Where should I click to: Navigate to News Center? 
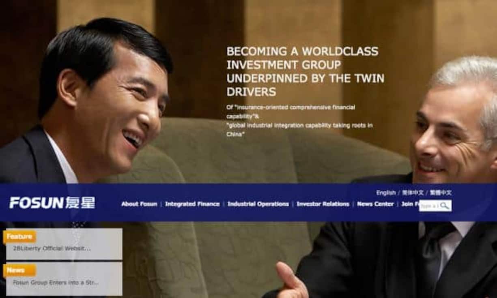[375, 204]
